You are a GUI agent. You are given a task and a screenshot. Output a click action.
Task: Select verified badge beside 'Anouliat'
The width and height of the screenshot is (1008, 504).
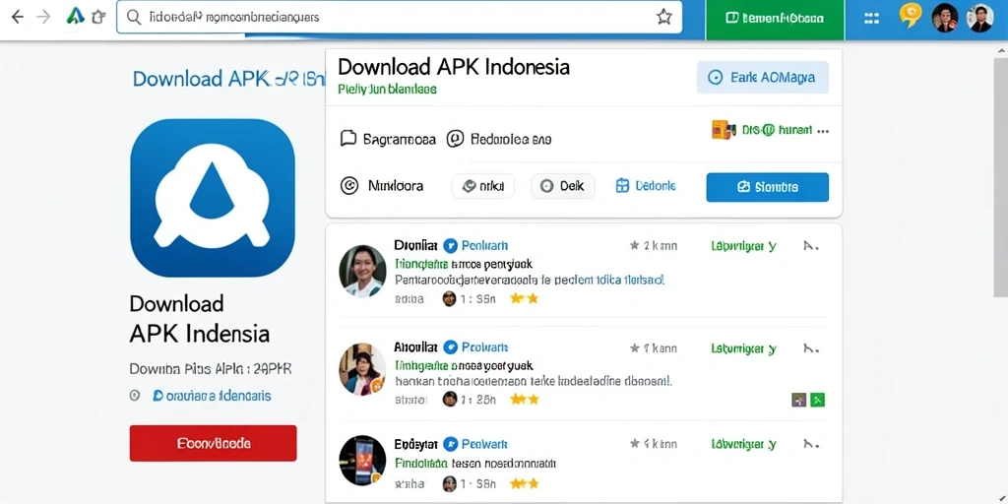pos(451,347)
